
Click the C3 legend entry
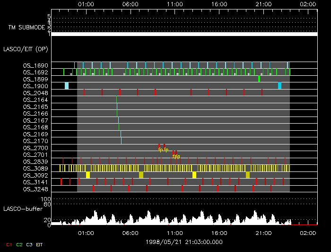(x=30, y=244)
